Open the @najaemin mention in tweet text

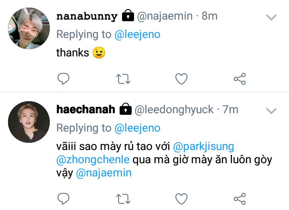click(104, 173)
